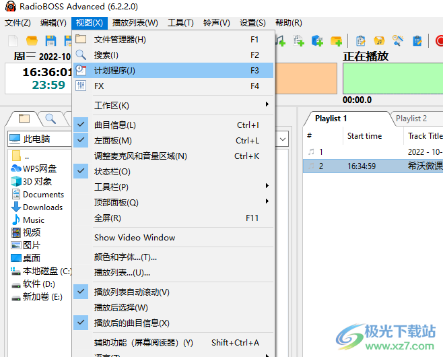Expand 工作区 submenu
The height and width of the screenshot is (357, 443).
(x=173, y=106)
